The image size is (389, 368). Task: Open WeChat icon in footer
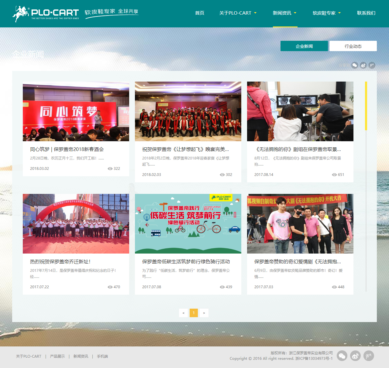click(342, 356)
